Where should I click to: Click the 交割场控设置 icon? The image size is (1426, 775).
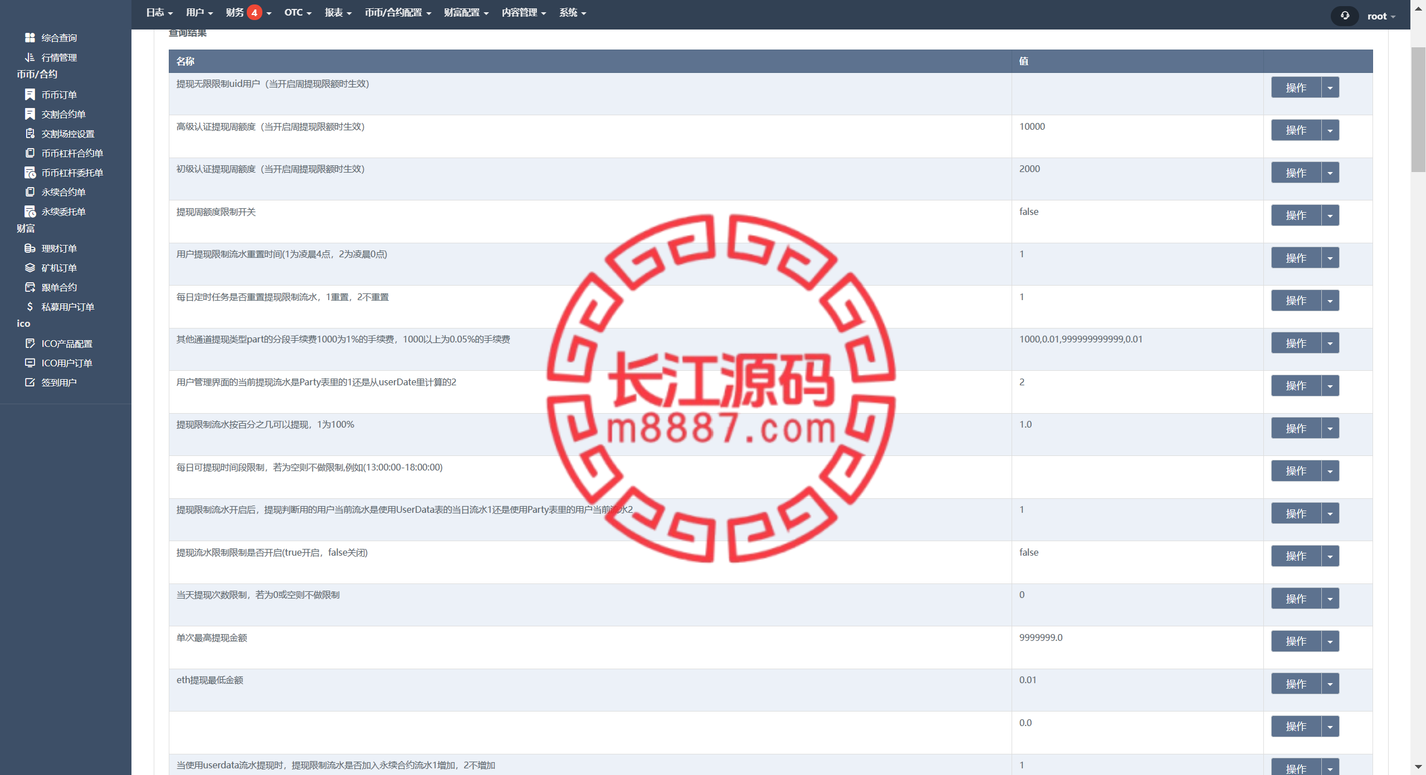click(30, 134)
